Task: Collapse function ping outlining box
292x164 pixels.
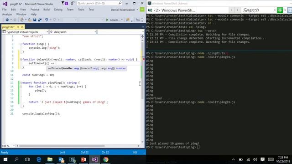Action: coord(21,44)
